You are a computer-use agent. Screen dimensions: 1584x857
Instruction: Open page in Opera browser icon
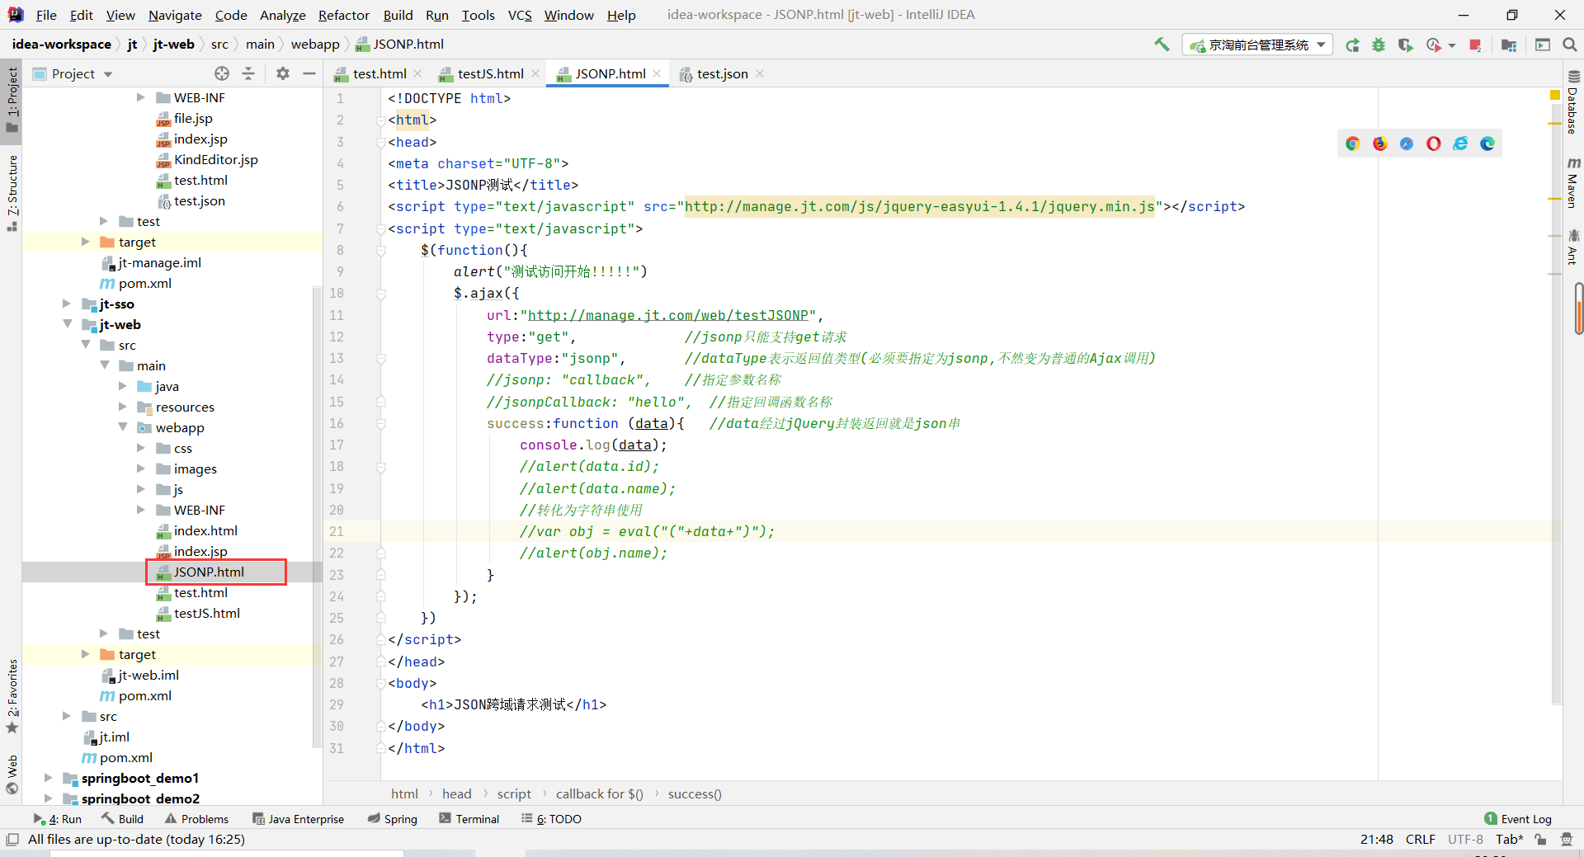[1434, 144]
